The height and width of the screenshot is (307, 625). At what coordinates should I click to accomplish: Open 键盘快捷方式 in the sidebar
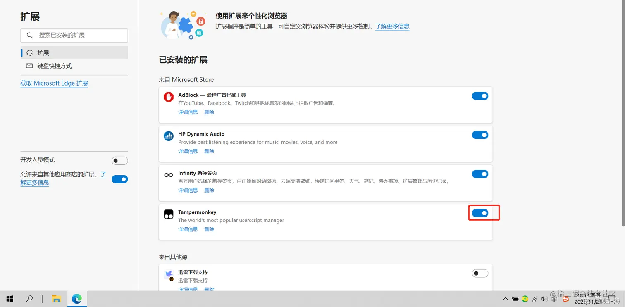click(x=74, y=66)
